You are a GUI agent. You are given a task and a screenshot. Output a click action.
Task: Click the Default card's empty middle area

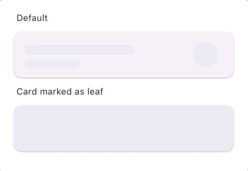pyautogui.click(x=163, y=55)
